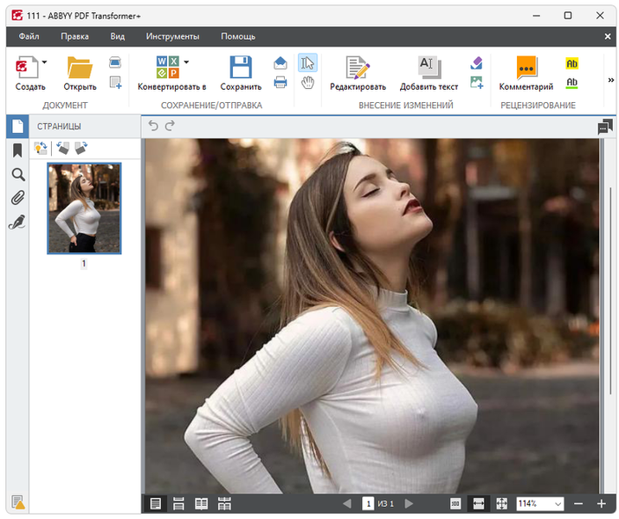Click the add page from file icon
This screenshot has height=519, width=619.
pos(115,82)
